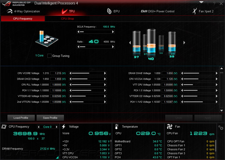
Task: Decrease DRAM CHCD Voltage with left arrow
Action: tap(70, 79)
